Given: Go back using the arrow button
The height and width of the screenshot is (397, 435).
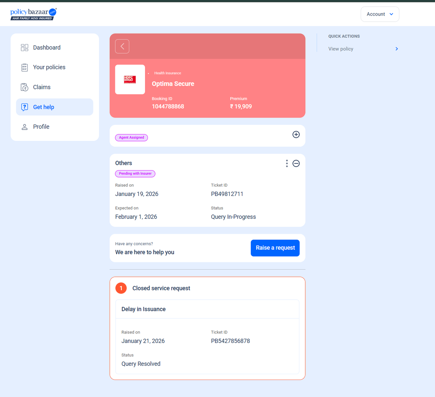Looking at the screenshot, I should click(122, 46).
